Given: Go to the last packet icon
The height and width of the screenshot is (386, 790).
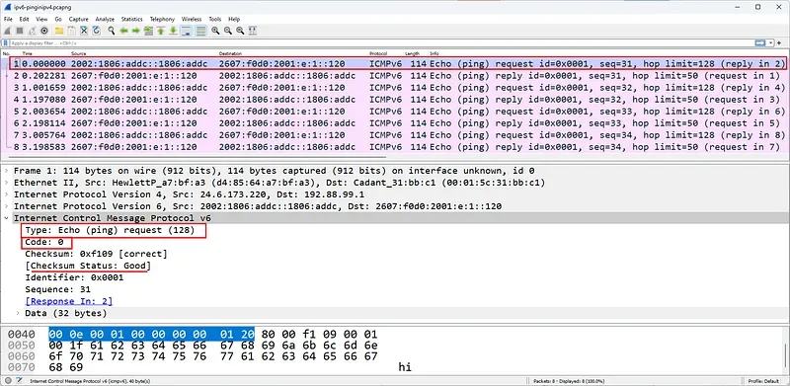Looking at the screenshot, I should point(174,32).
